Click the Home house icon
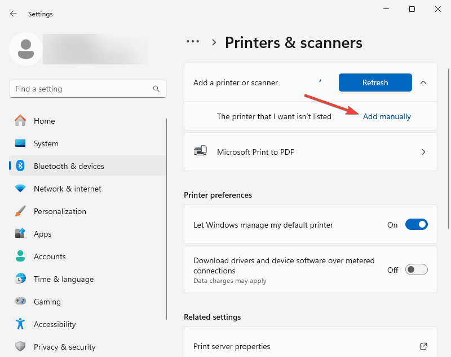 coord(20,121)
